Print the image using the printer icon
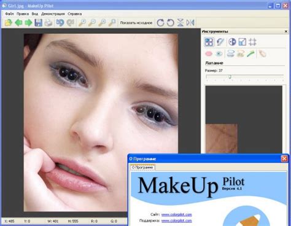291x226 pixels. tap(49, 23)
